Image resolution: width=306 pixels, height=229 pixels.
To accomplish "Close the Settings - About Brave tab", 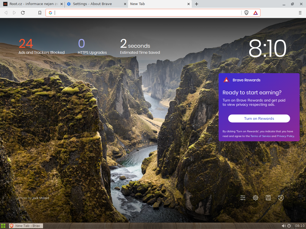I will [125, 4].
